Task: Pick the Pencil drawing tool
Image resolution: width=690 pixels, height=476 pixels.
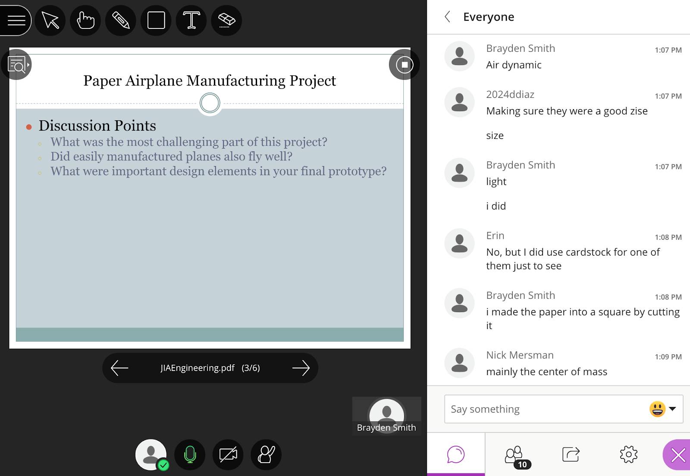Action: point(121,20)
